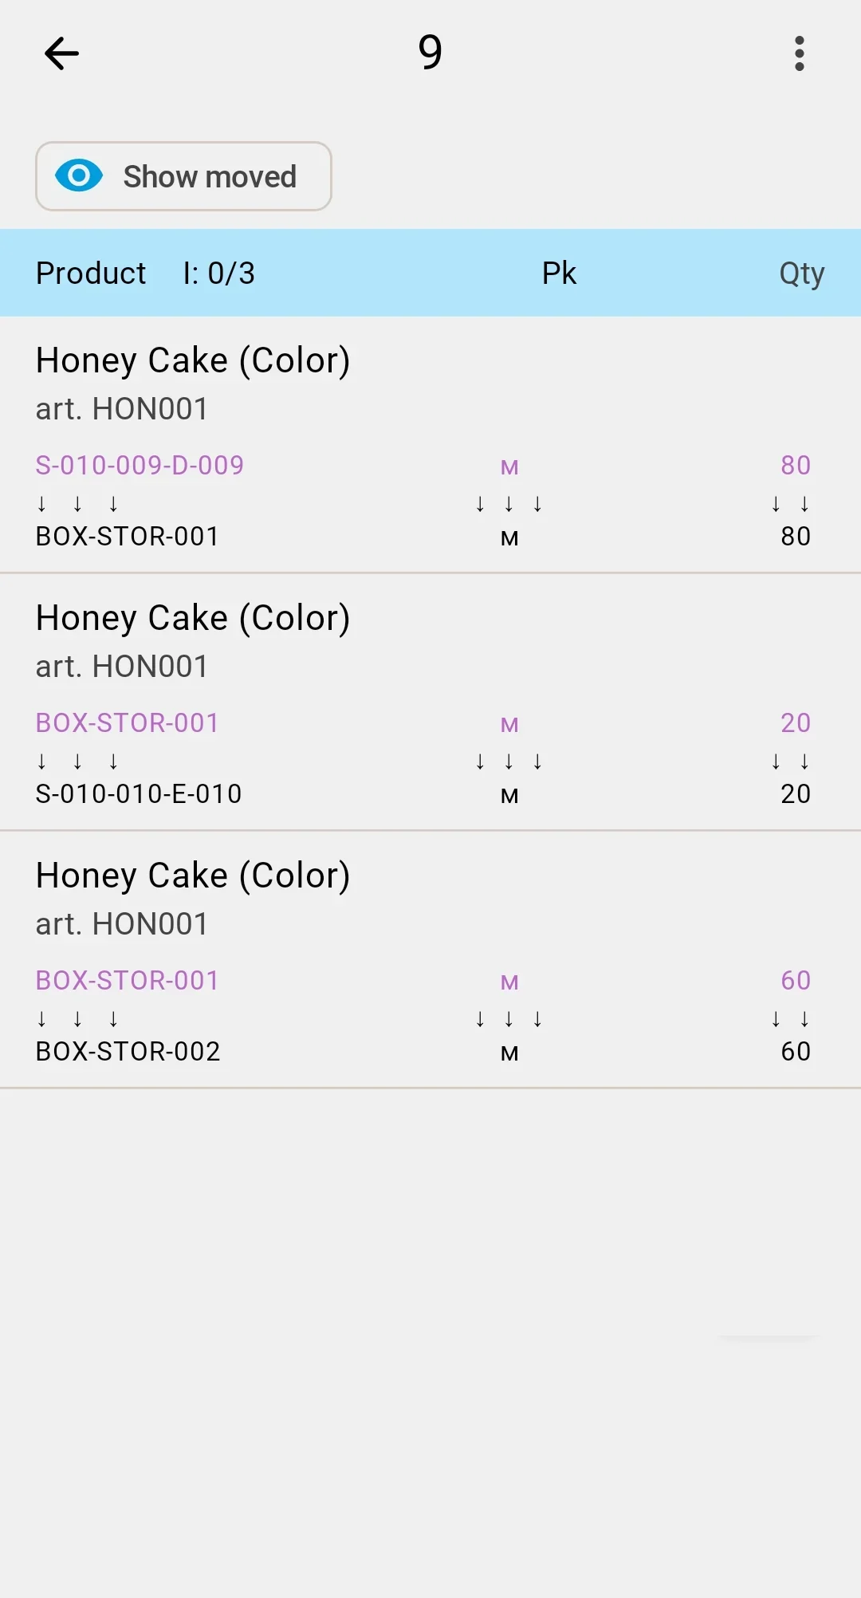Click the I: 0/3 counter label
The width and height of the screenshot is (861, 1598).
(x=219, y=273)
